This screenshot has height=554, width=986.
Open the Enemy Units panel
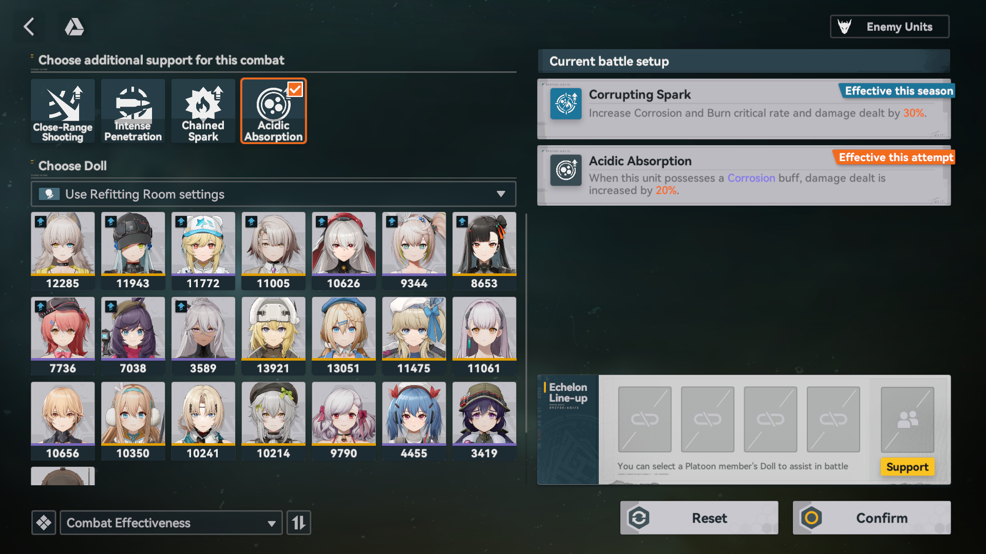click(x=890, y=27)
